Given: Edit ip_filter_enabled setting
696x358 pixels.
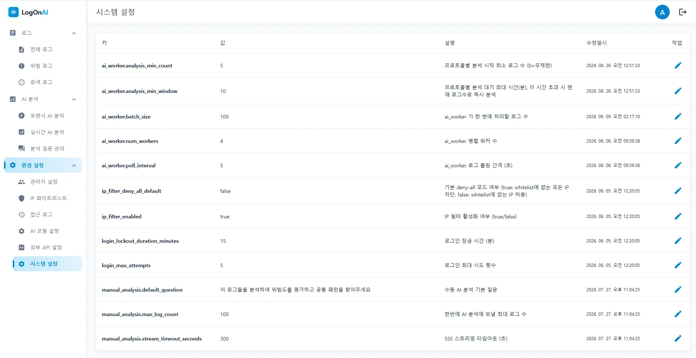Looking at the screenshot, I should (x=678, y=216).
